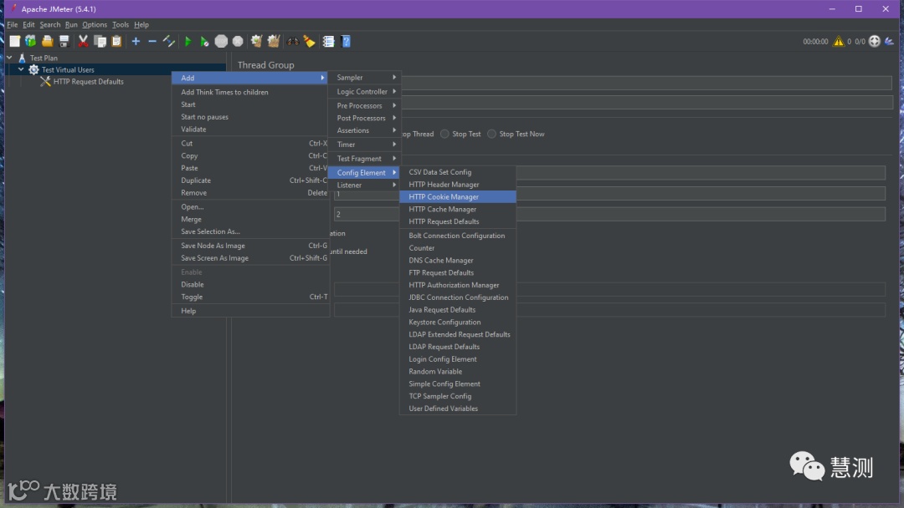Expand the Assertions submenu
The image size is (904, 508).
(x=364, y=130)
